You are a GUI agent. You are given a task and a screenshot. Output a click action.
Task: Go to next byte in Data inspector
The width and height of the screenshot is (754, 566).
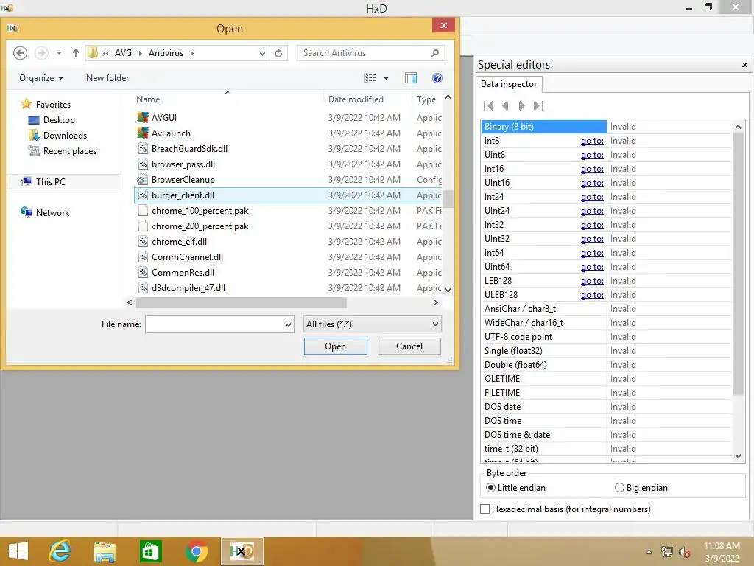pos(522,105)
